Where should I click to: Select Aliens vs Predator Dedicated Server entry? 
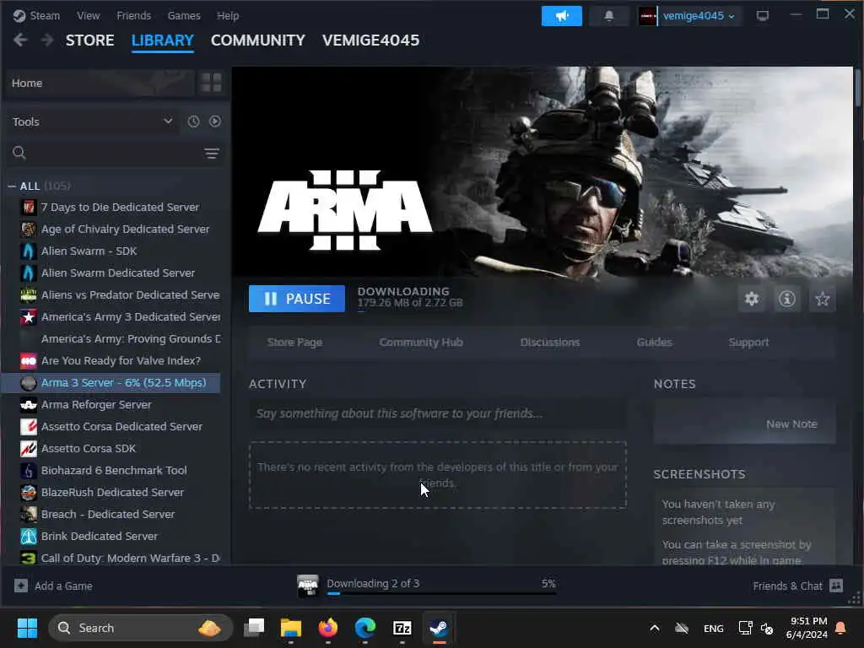tap(111, 294)
